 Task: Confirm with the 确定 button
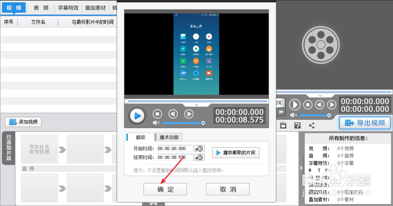tap(165, 189)
